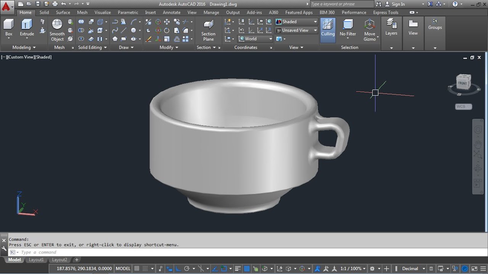The height and width of the screenshot is (274, 488).
Task: Expand the Draw panel
Action: coord(126,48)
